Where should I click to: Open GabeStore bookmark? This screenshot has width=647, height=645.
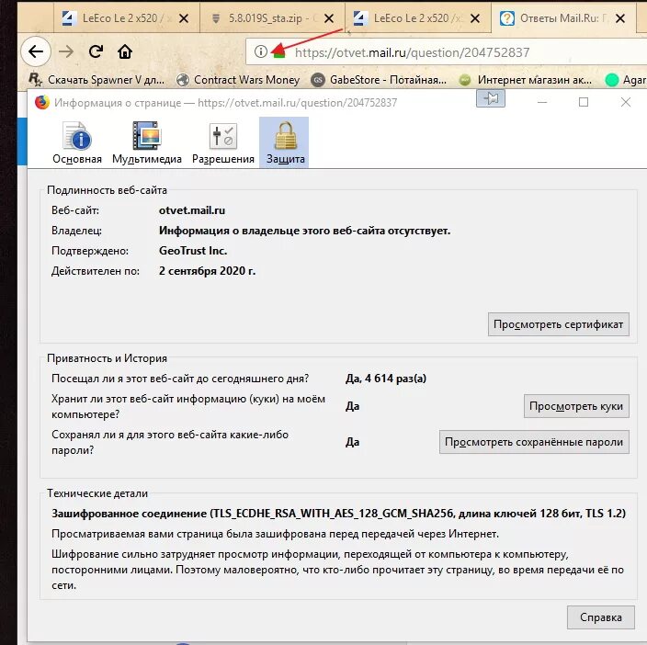tap(379, 80)
